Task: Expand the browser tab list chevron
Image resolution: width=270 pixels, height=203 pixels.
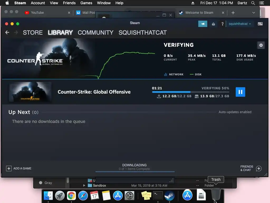Action: [x=253, y=13]
